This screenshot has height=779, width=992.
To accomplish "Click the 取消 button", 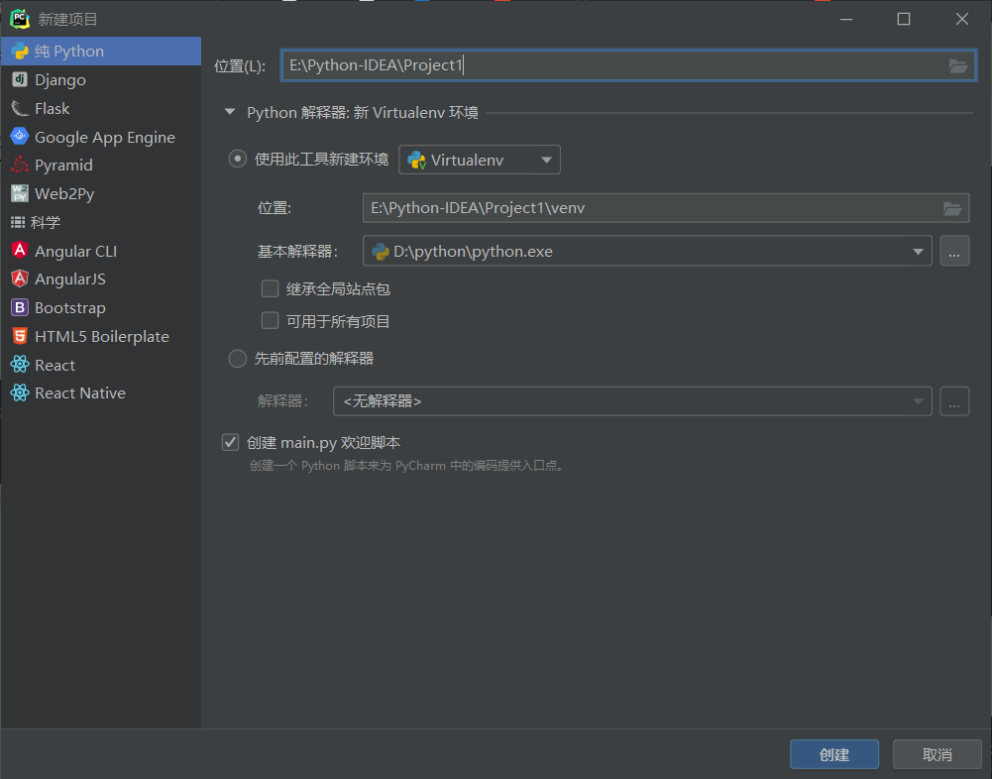I will tap(937, 754).
